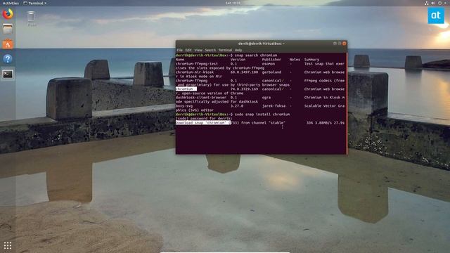Show Applications grid in the dock
450x253 pixels.
[x=8, y=245]
